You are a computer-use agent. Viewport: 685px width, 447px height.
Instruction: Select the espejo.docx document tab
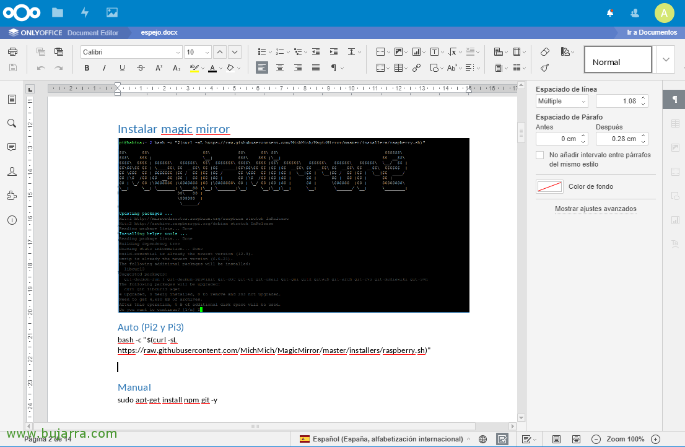(159, 32)
